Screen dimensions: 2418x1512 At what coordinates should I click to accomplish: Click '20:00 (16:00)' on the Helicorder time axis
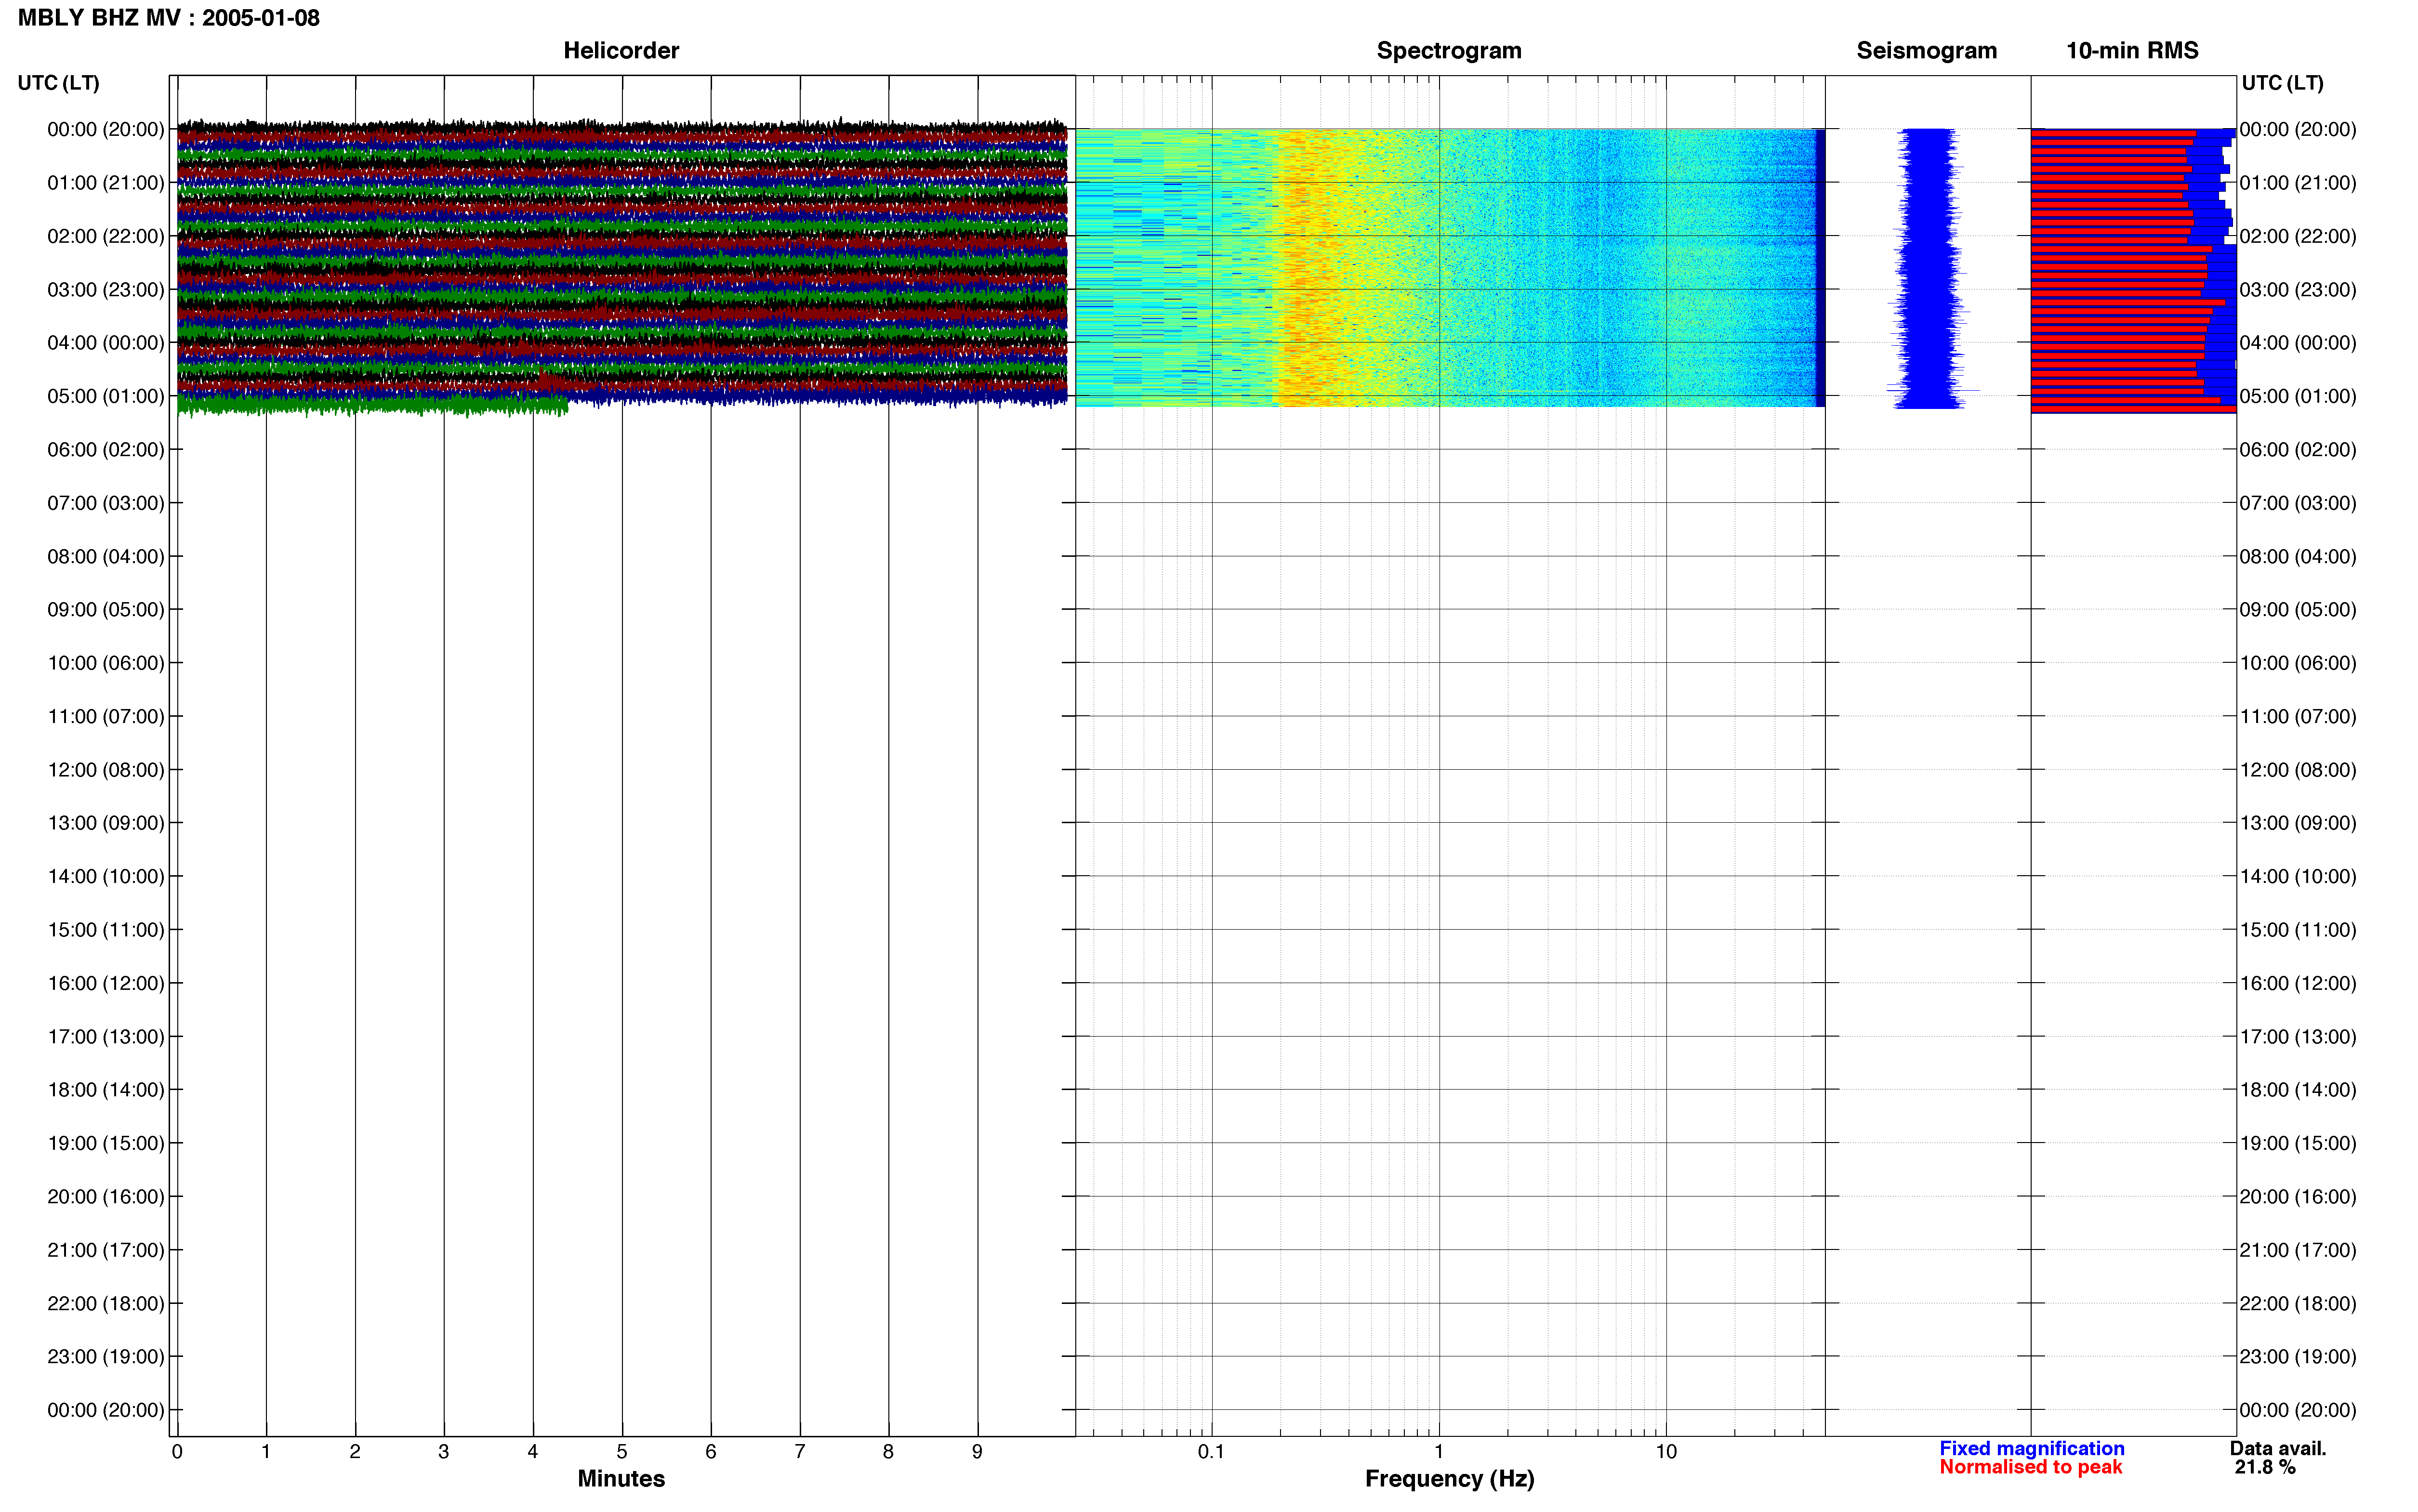(106, 1197)
